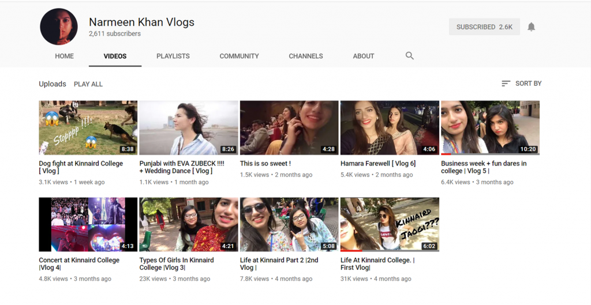This screenshot has height=305, width=591.
Task: Click '3.1K views • 1 week ago' text
Action: tap(72, 182)
